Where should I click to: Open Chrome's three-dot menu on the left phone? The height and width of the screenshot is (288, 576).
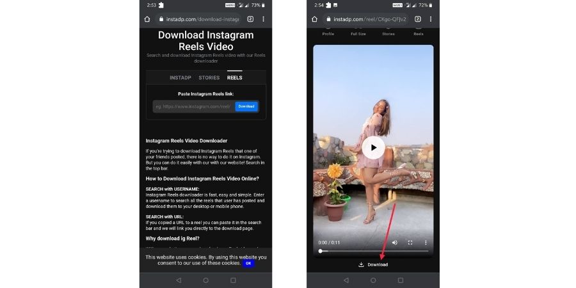pos(263,19)
